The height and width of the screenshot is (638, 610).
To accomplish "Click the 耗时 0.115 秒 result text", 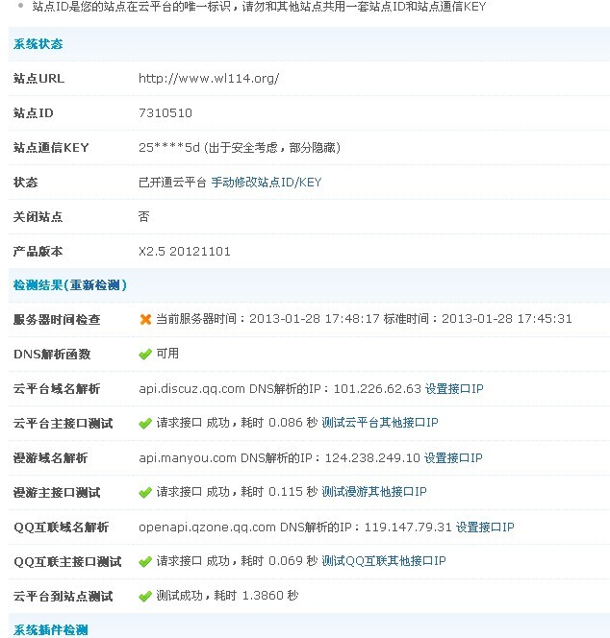I will tap(279, 492).
